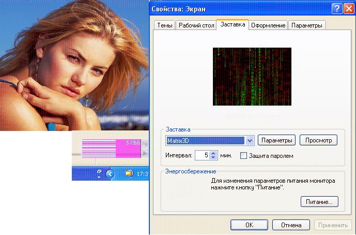This screenshot has height=235, width=356.
Task: Click the Энергосбережение description text
Action: [273, 184]
